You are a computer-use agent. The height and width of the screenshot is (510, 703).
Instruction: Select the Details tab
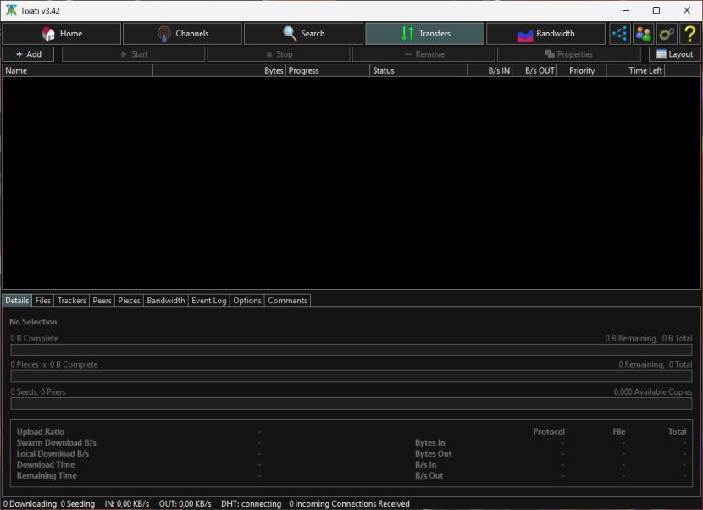click(17, 301)
